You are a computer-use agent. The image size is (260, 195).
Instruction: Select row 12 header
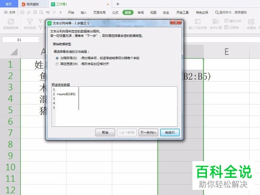click(x=10, y=190)
